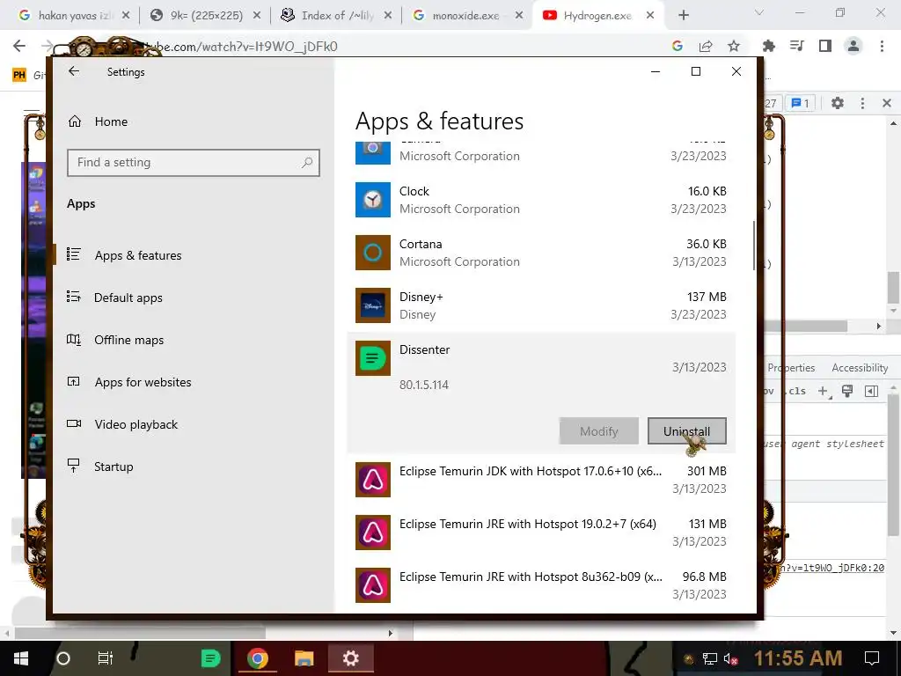The height and width of the screenshot is (676, 901).
Task: Click DevTools .cls toggle
Action: tap(796, 391)
